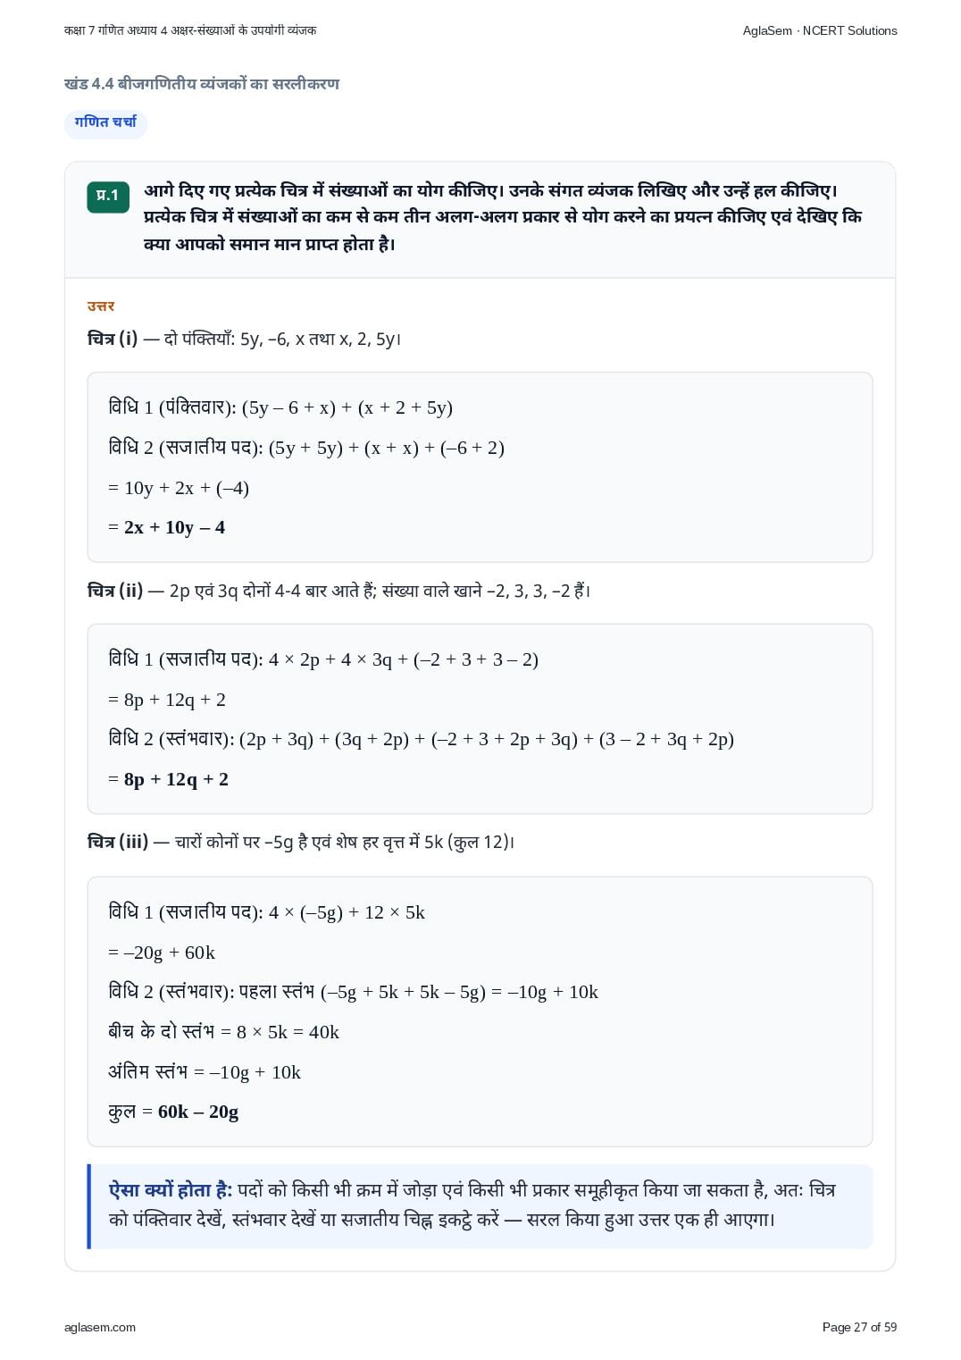The image size is (961, 1360).
Task: Select the खंड 4.4 section heading
Action: [x=202, y=84]
